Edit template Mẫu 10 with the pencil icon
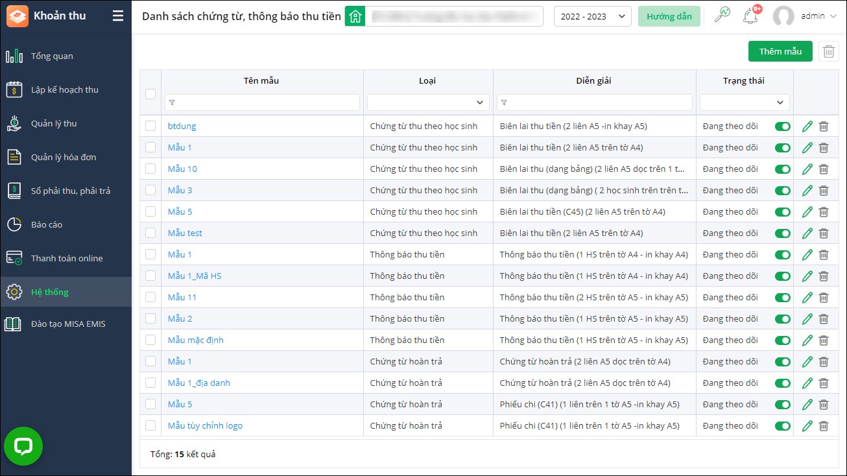 tap(807, 169)
